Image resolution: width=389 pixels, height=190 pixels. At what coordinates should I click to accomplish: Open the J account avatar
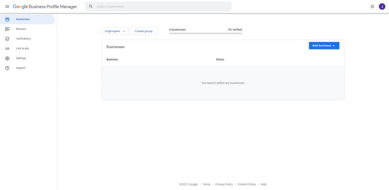(382, 6)
